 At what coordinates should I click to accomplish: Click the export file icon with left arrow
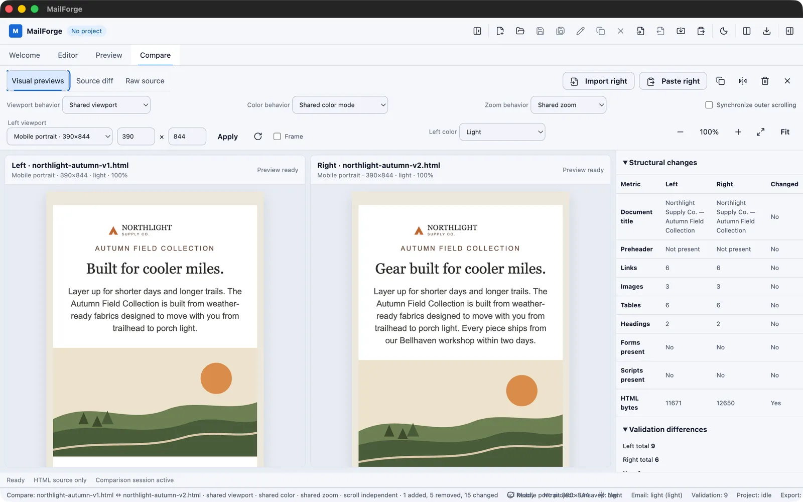click(x=660, y=31)
